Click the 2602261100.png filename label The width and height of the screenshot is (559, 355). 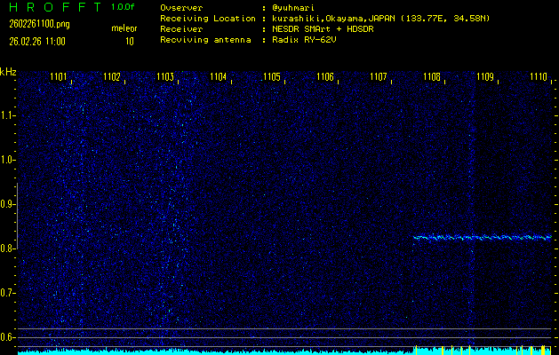[x=34, y=24]
